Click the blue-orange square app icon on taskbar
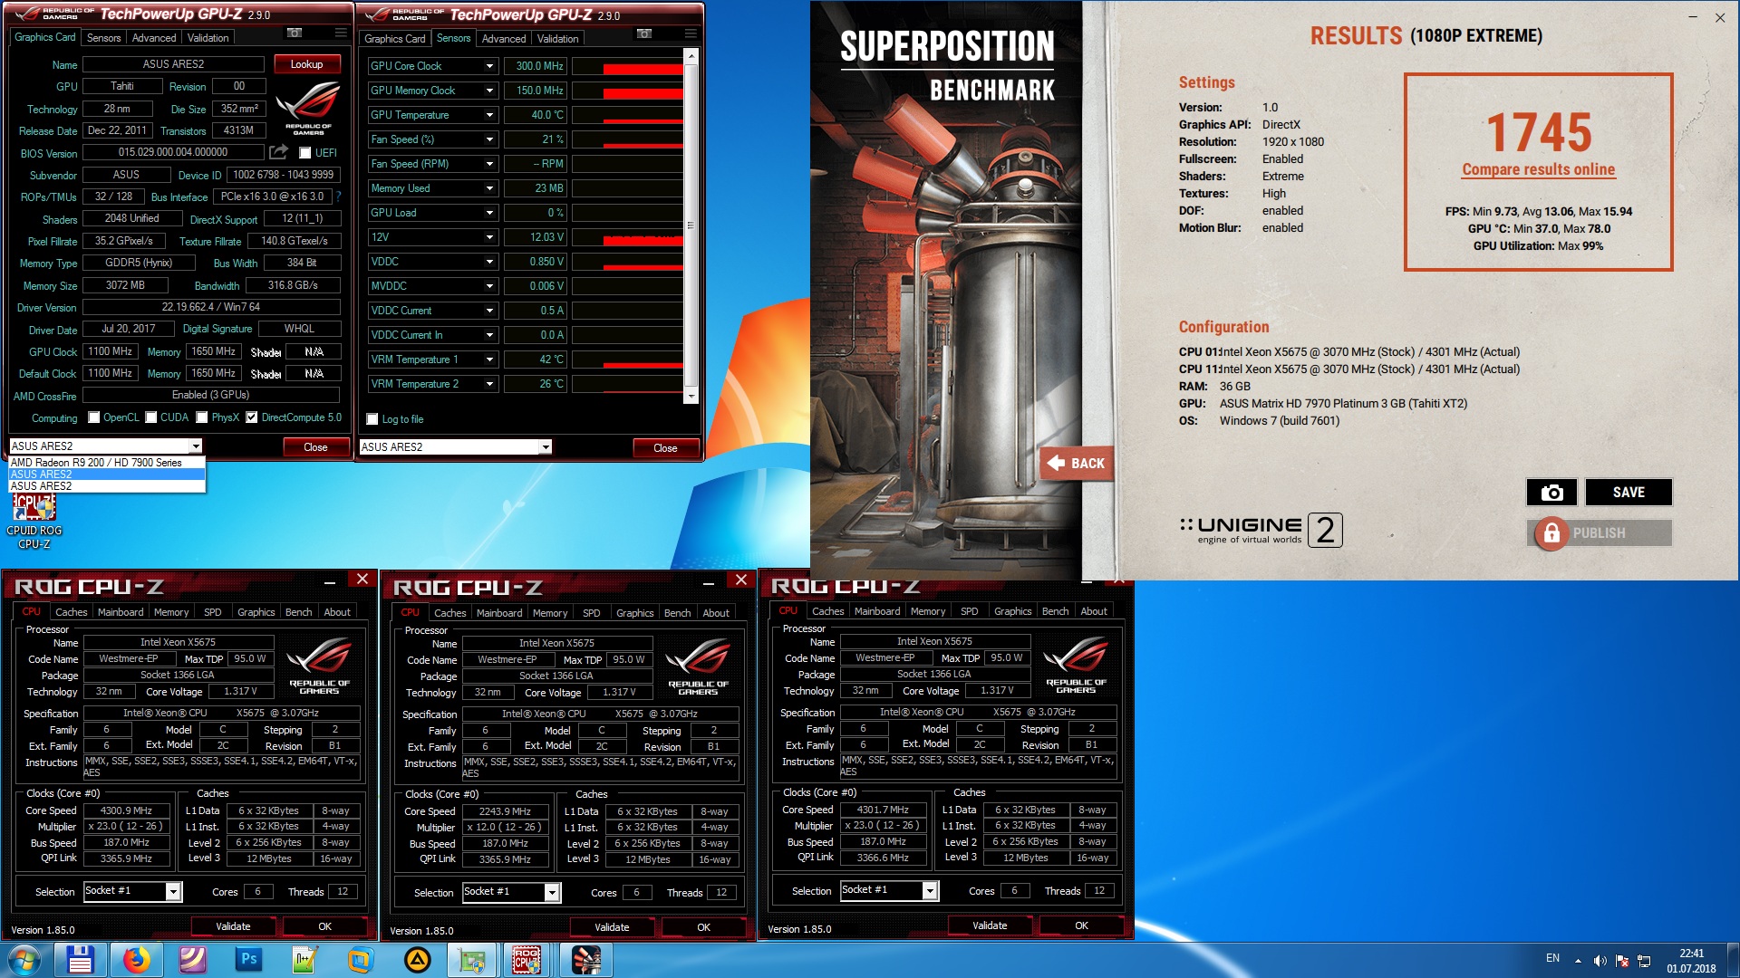1740x978 pixels. [x=361, y=960]
